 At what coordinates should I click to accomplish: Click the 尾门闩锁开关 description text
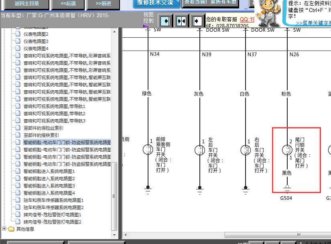click(302, 152)
